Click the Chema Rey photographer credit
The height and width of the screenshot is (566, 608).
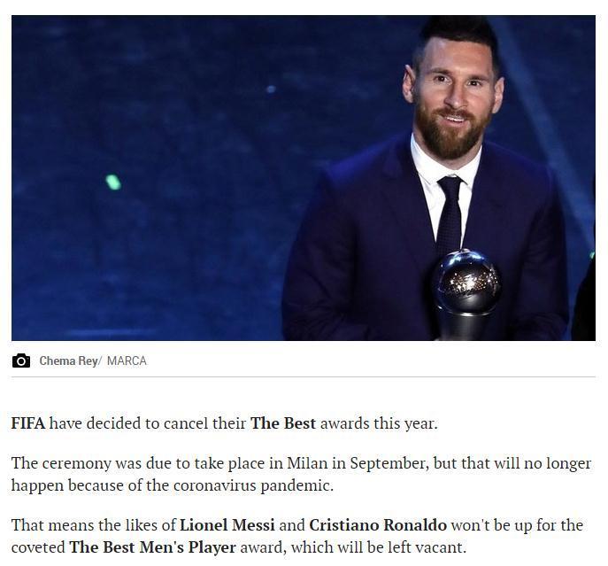[68, 361]
